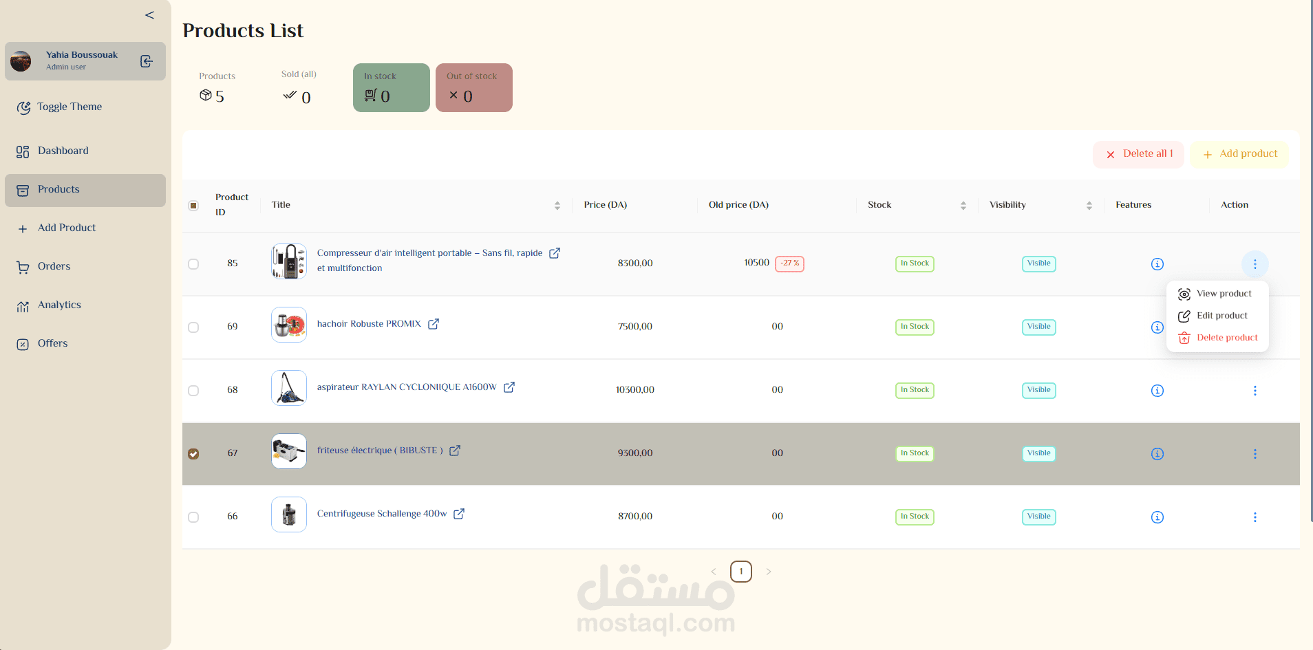Screen dimensions: 1313x650
Task: Uncheck the checkbox for product 67
Action: point(193,454)
